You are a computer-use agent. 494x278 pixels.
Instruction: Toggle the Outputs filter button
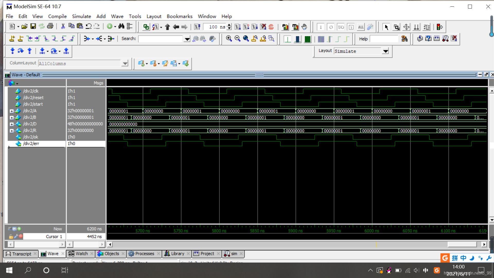[x=331, y=27]
